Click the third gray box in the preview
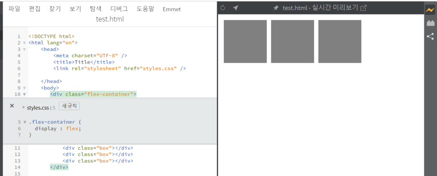The image size is (437, 176). pyautogui.click(x=340, y=42)
